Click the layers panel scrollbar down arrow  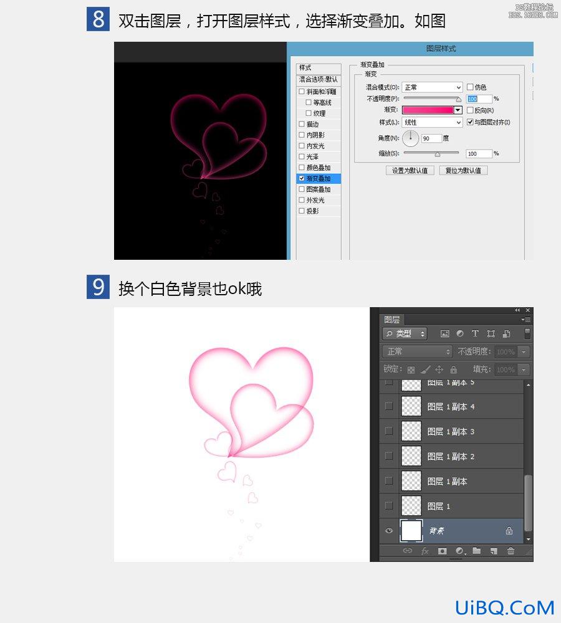pyautogui.click(x=528, y=539)
